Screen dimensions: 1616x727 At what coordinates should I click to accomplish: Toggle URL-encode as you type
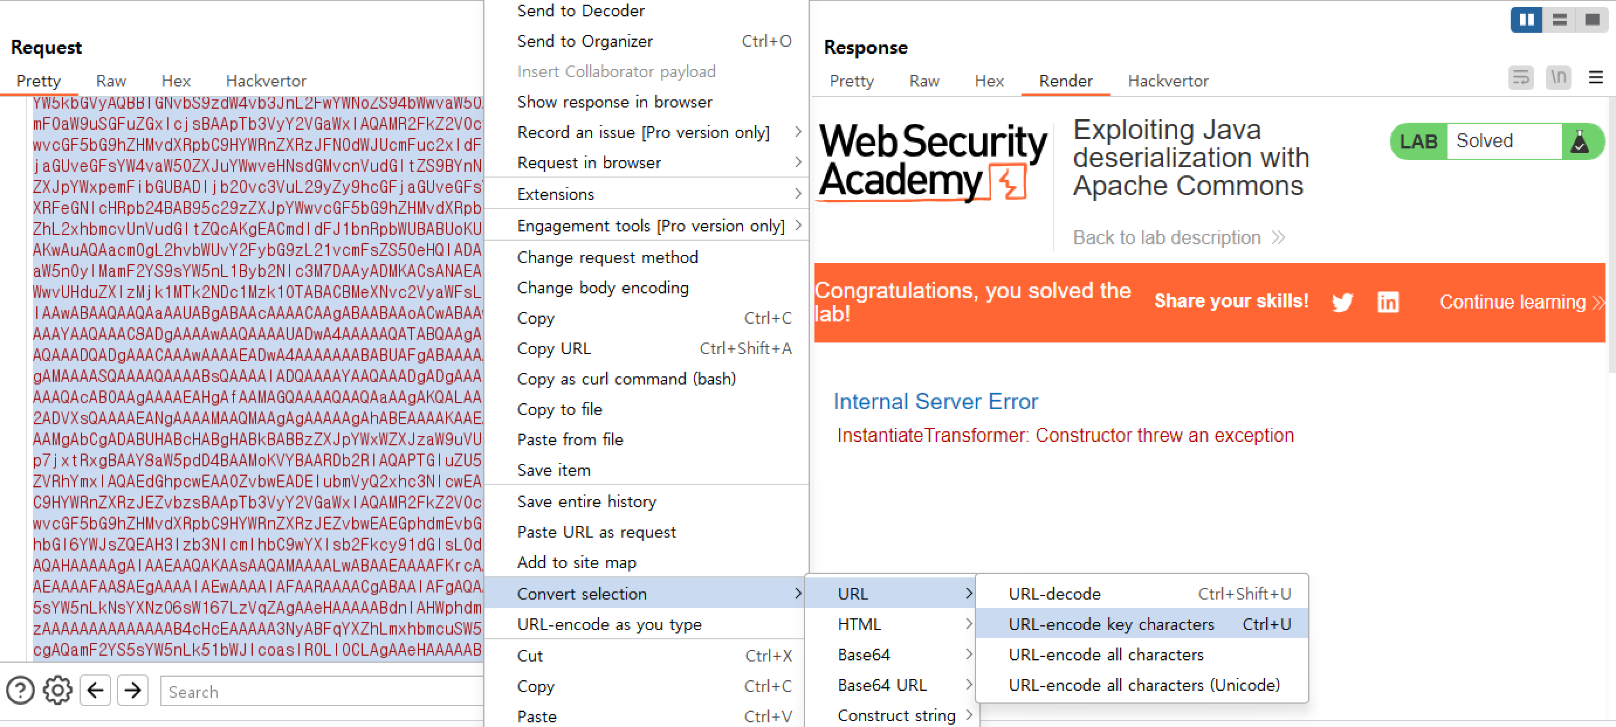click(646, 624)
